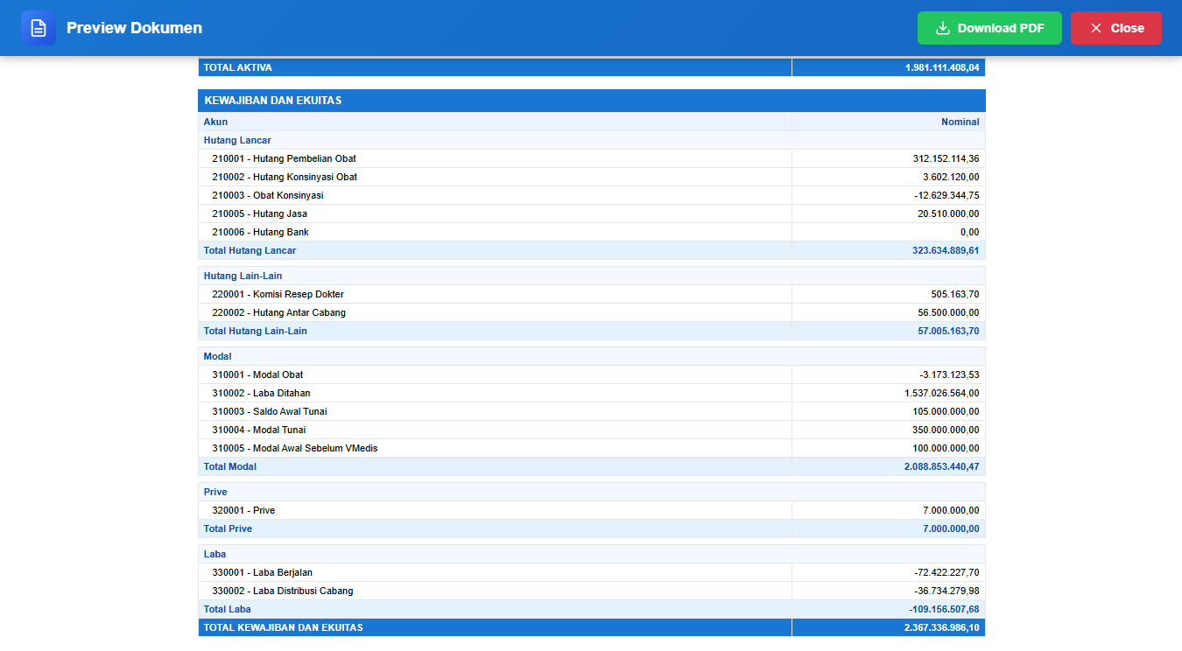Select row 320001 - Prive
Image resolution: width=1182 pixels, height=651 pixels.
[x=592, y=510]
